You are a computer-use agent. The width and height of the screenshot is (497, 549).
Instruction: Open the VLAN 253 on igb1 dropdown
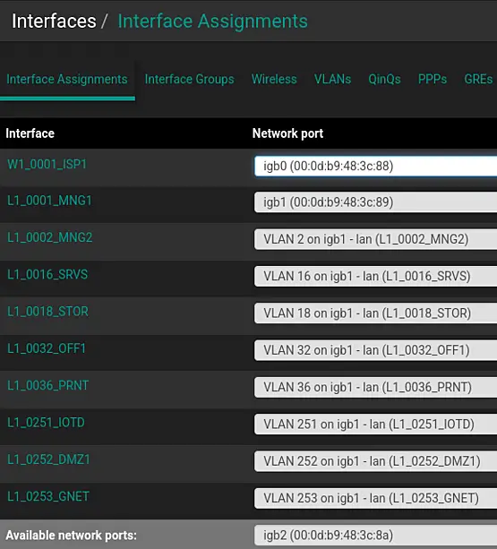tap(375, 498)
